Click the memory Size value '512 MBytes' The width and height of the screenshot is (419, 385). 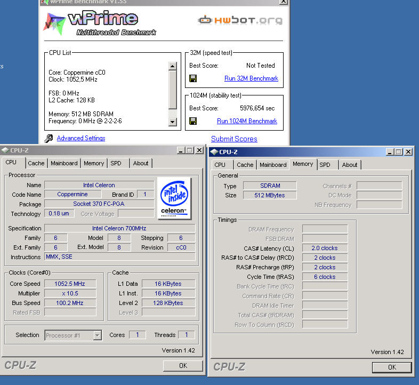[270, 196]
